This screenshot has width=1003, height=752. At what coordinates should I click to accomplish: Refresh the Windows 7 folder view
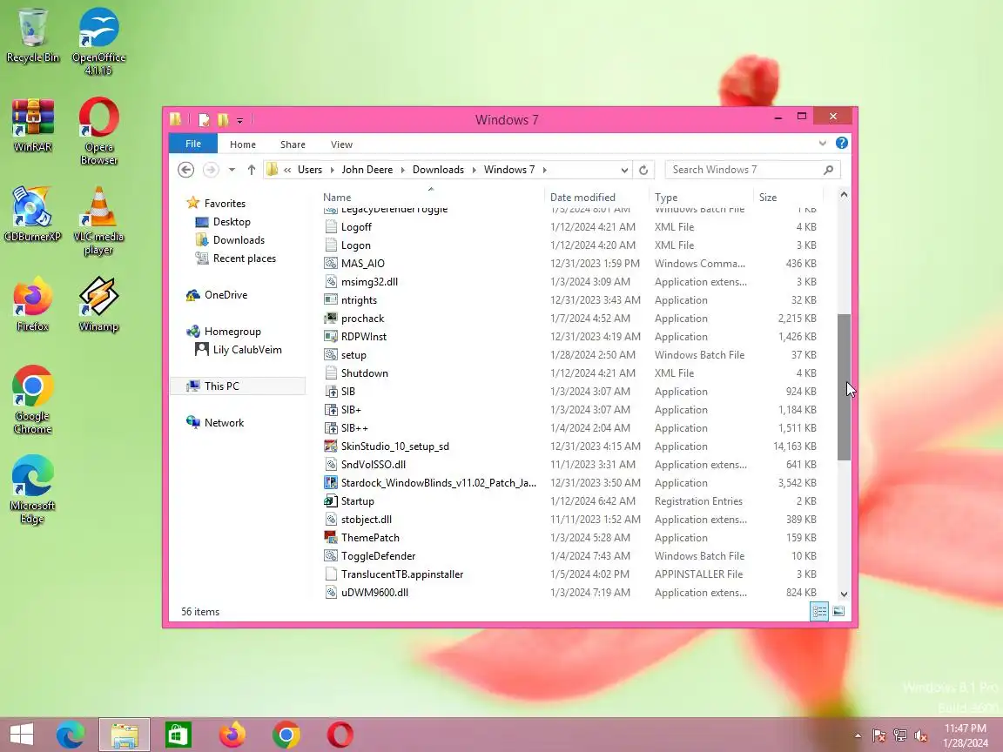pos(643,170)
